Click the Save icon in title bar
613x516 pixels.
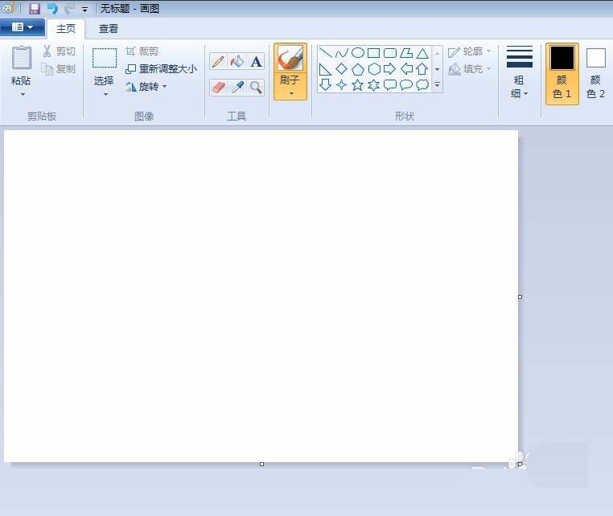coord(35,9)
